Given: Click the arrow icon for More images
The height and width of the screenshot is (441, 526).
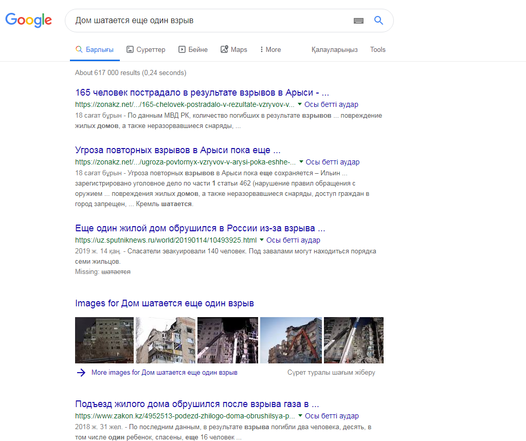Looking at the screenshot, I should click(x=81, y=373).
